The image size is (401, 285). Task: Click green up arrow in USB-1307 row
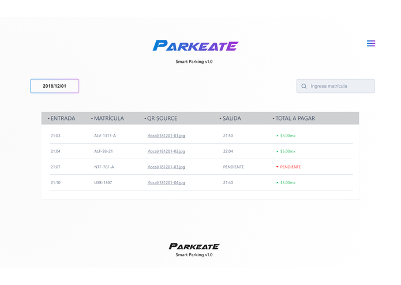[277, 182]
